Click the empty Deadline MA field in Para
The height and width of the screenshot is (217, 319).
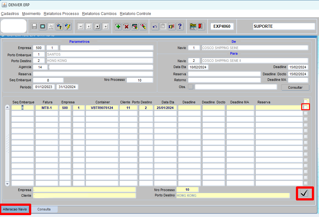(x=298, y=80)
